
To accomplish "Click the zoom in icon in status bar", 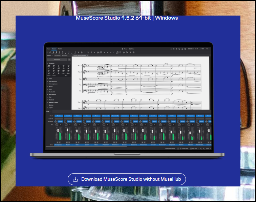I will [x=204, y=149].
